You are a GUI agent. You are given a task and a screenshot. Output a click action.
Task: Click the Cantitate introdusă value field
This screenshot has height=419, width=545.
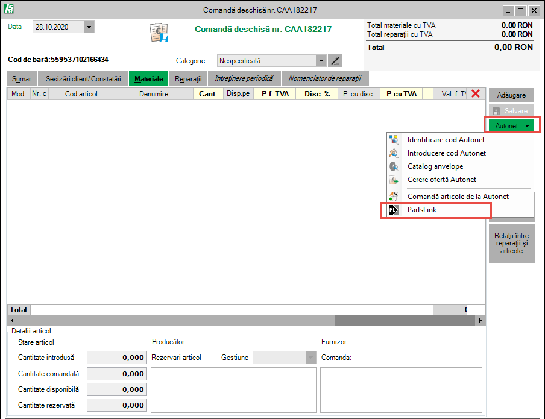(117, 358)
